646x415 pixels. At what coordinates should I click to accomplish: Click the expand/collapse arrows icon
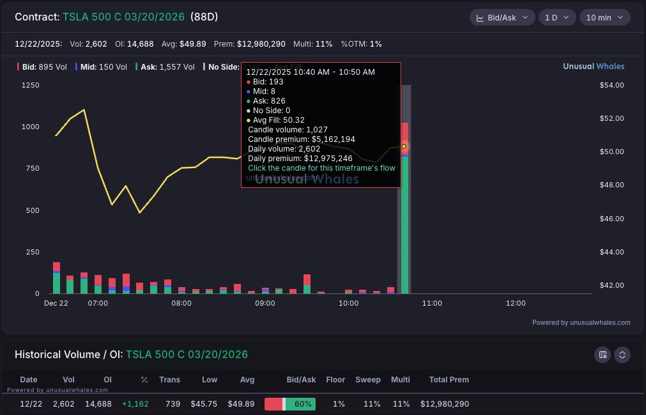(x=622, y=355)
